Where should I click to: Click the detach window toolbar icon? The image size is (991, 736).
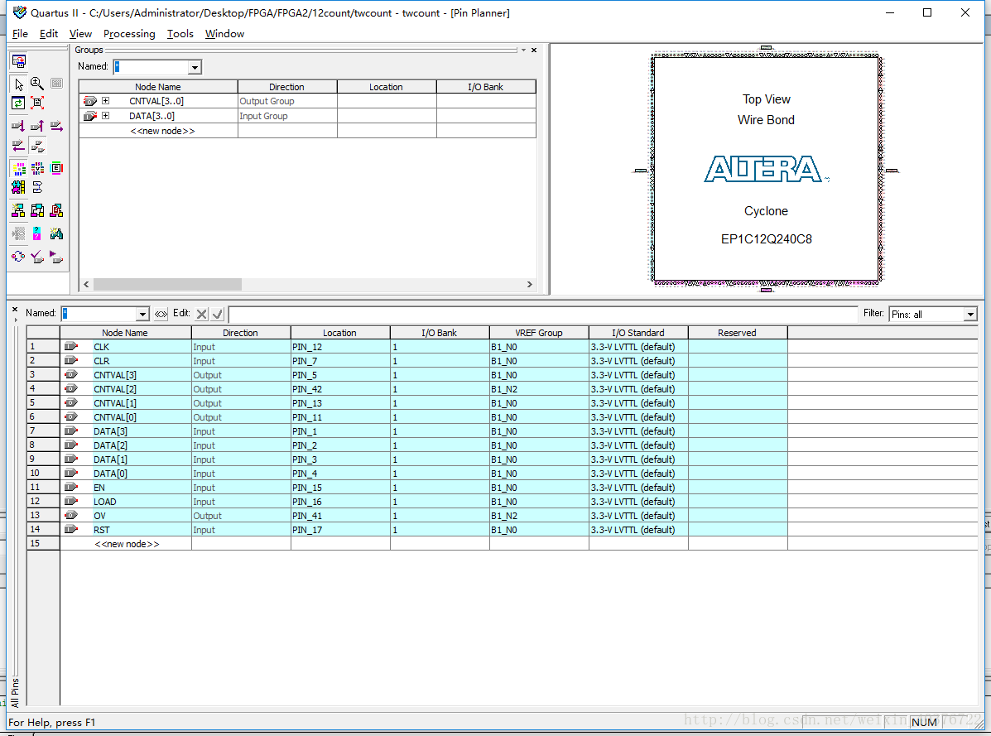pos(19,61)
